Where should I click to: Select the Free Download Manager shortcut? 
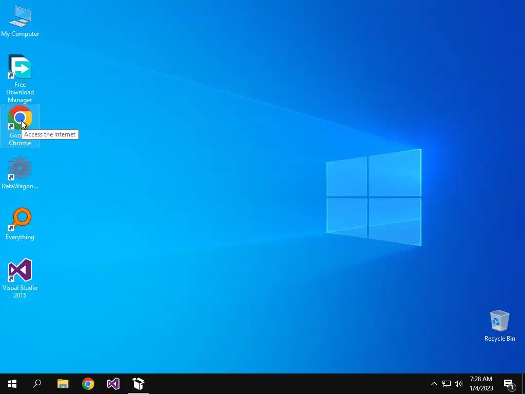(20, 78)
